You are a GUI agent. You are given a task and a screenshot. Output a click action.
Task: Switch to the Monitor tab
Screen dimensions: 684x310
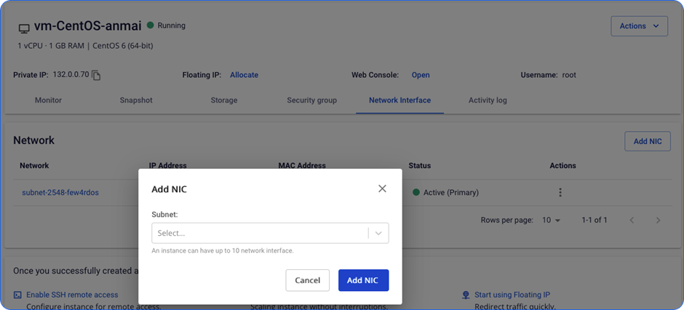(x=48, y=100)
